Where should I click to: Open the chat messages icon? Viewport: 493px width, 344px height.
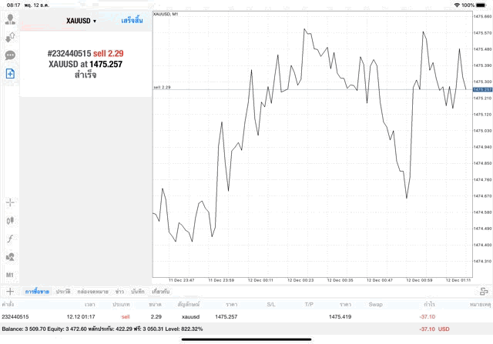click(10, 55)
